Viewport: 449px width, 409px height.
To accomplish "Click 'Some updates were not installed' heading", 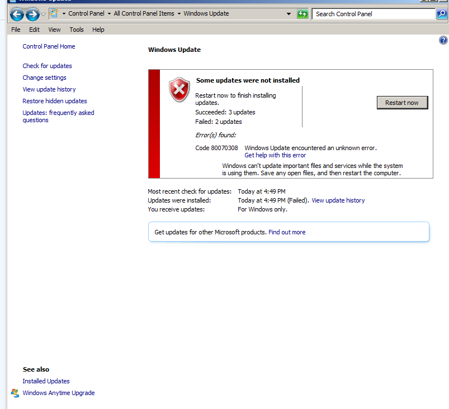I will (248, 80).
